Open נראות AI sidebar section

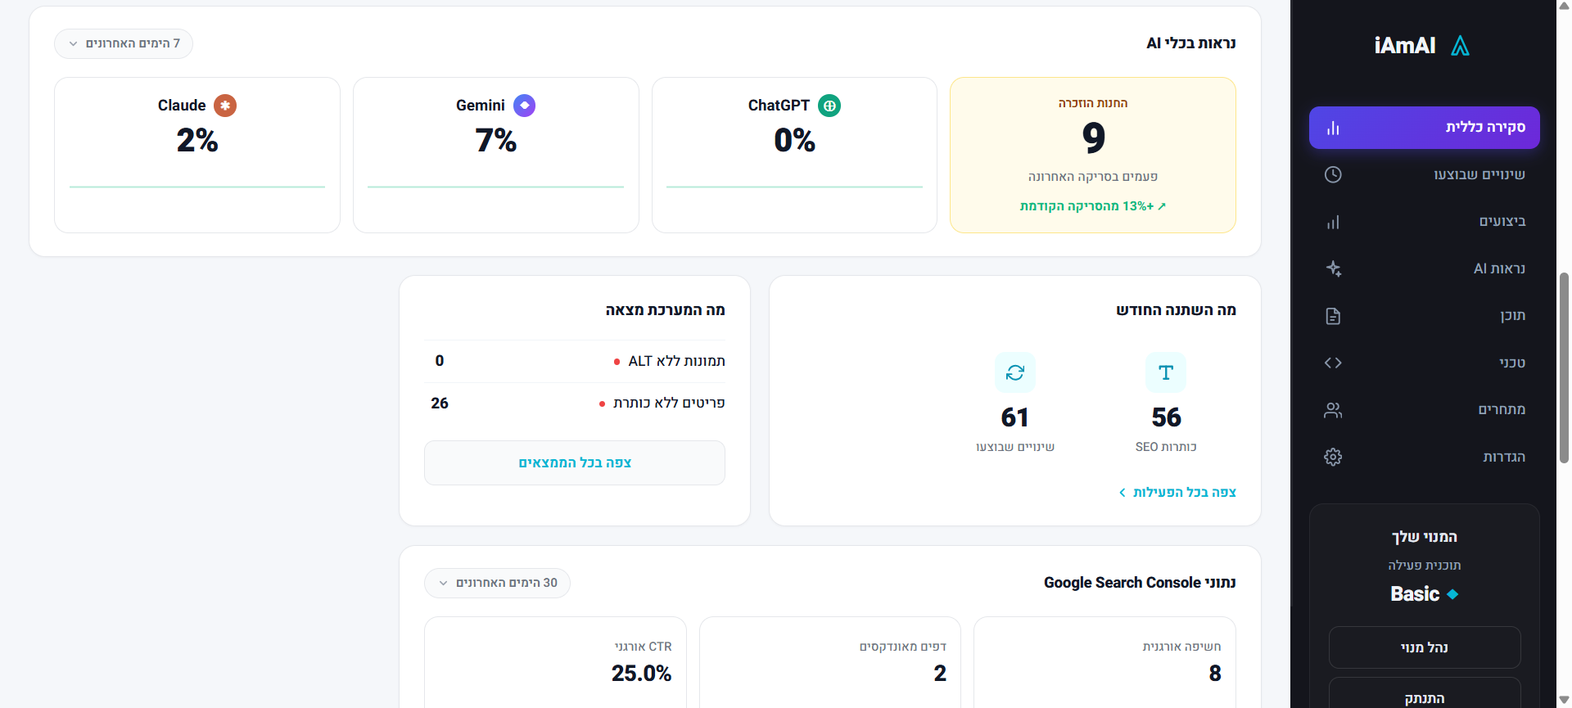pos(1424,268)
